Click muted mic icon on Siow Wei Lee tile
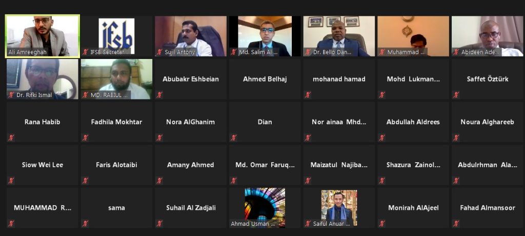 pyautogui.click(x=11, y=181)
